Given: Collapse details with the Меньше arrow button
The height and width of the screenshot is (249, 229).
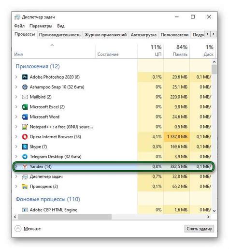Looking at the screenshot, I should point(18,229).
